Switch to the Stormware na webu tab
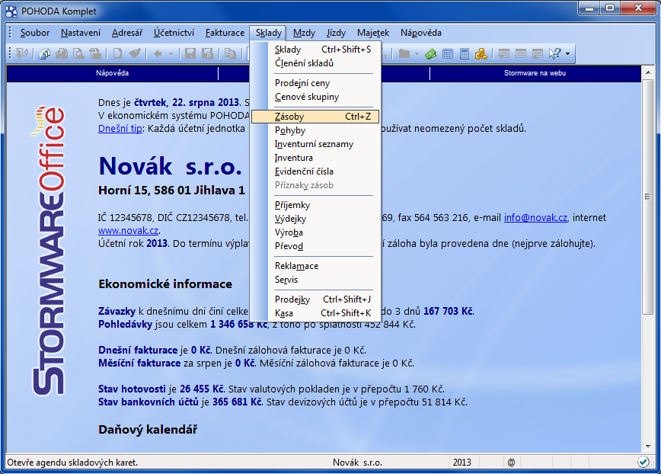Image resolution: width=661 pixels, height=474 pixels. coord(535,73)
